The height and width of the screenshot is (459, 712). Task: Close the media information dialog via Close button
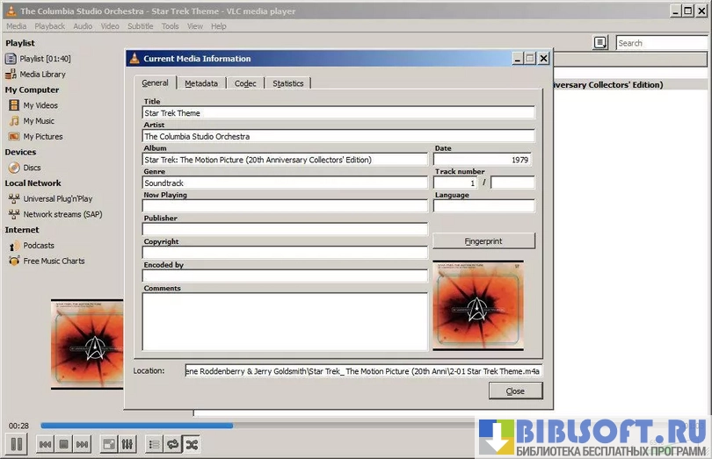(x=515, y=391)
